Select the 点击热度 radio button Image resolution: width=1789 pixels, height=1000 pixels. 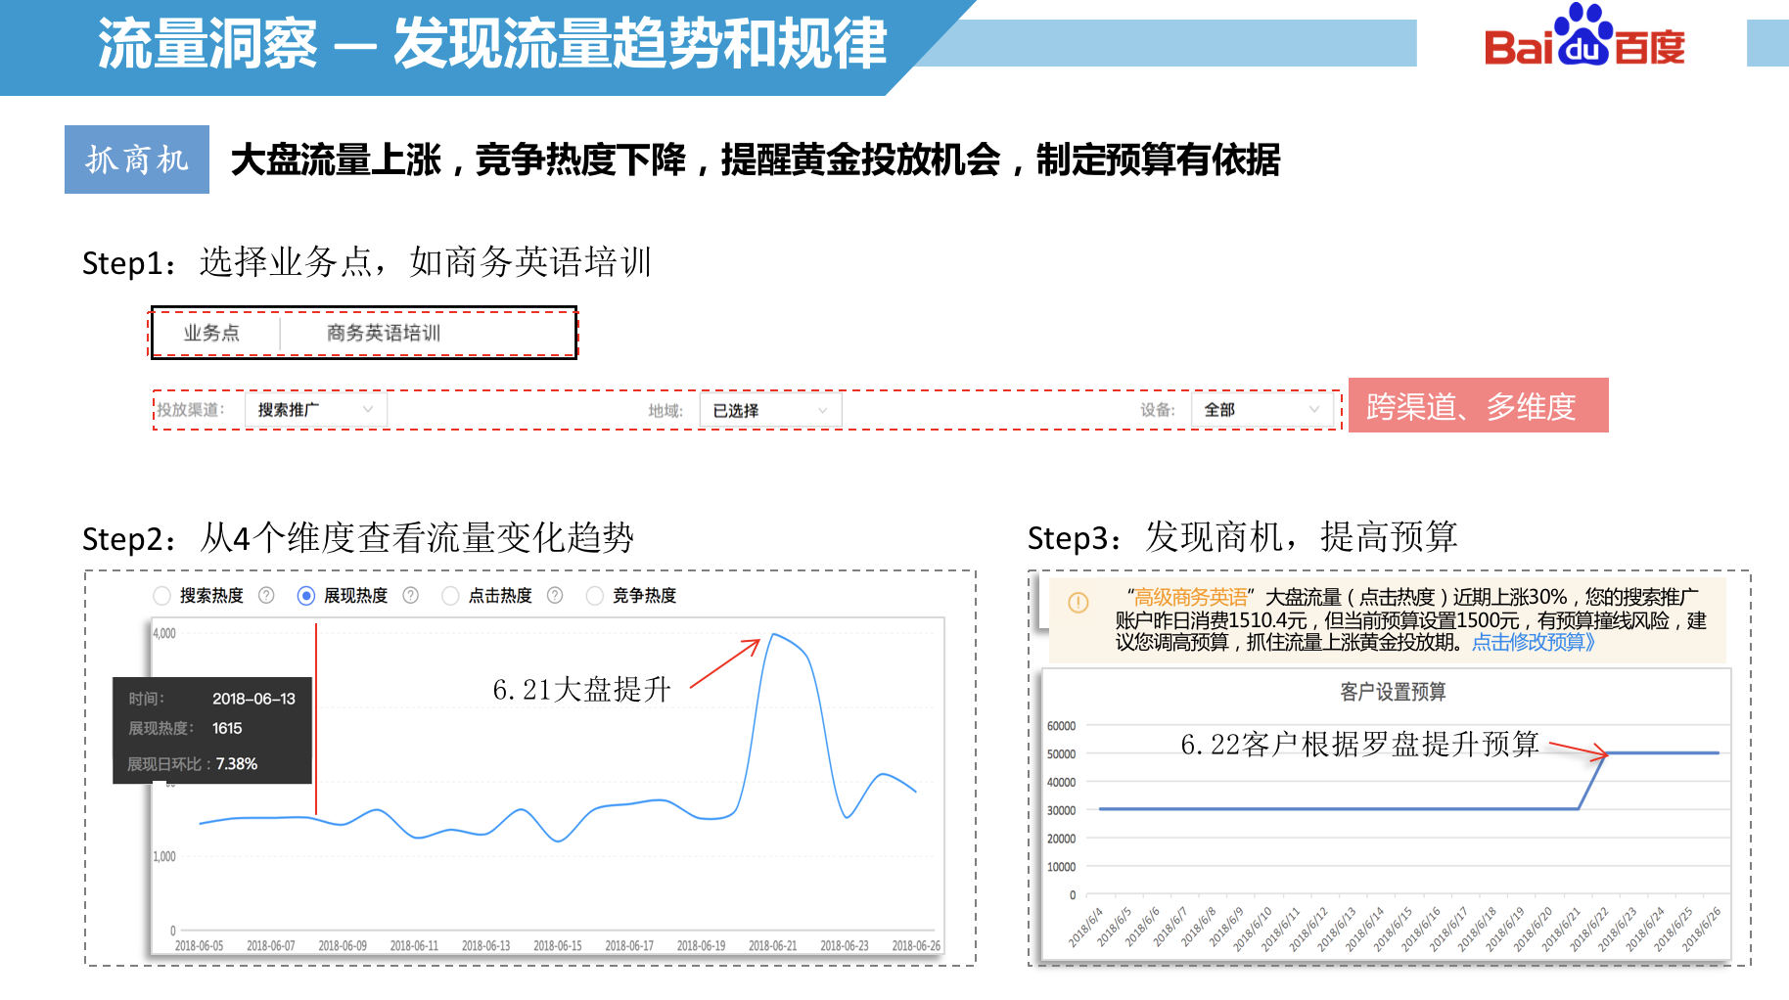(x=450, y=596)
